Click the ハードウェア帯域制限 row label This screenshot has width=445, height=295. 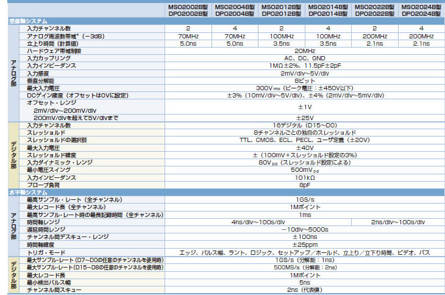54,51
